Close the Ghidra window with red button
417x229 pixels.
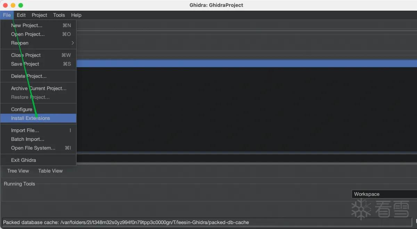(x=5, y=5)
